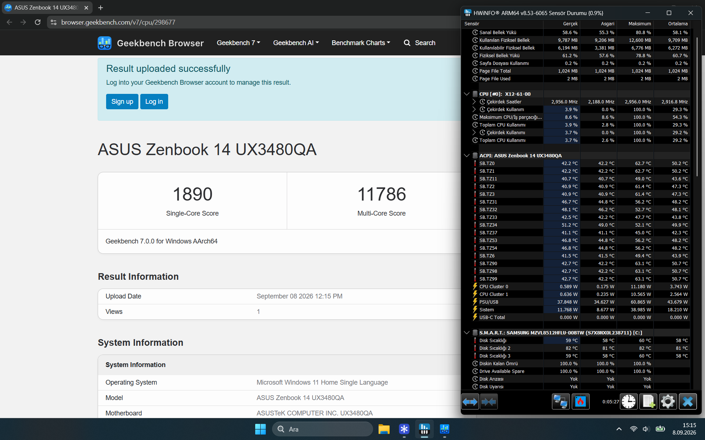Click the Log in button
The width and height of the screenshot is (705, 440).
154,102
